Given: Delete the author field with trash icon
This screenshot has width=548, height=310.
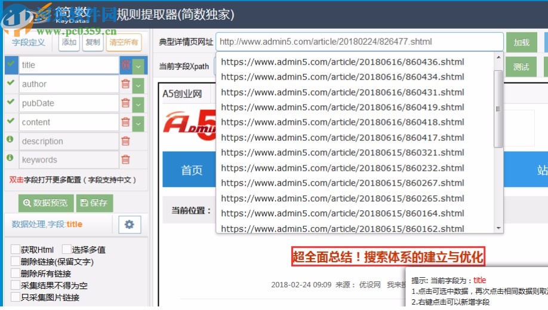Looking at the screenshot, I should coord(126,84).
